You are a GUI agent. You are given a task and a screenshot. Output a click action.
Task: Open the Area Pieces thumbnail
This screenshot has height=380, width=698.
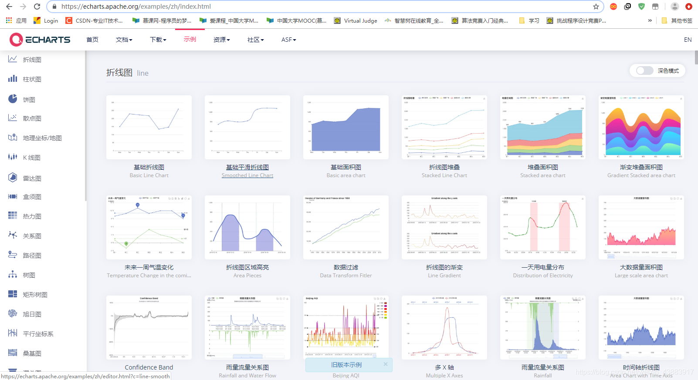coord(247,227)
